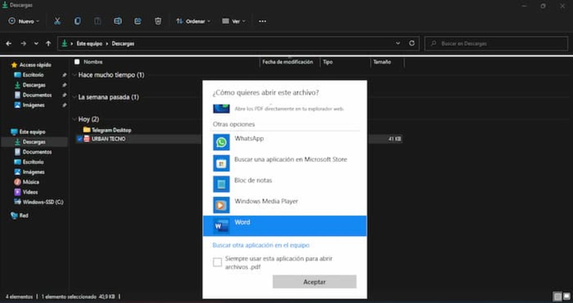Choose Buscar una aplicación en Microsoft Store

pyautogui.click(x=285, y=163)
